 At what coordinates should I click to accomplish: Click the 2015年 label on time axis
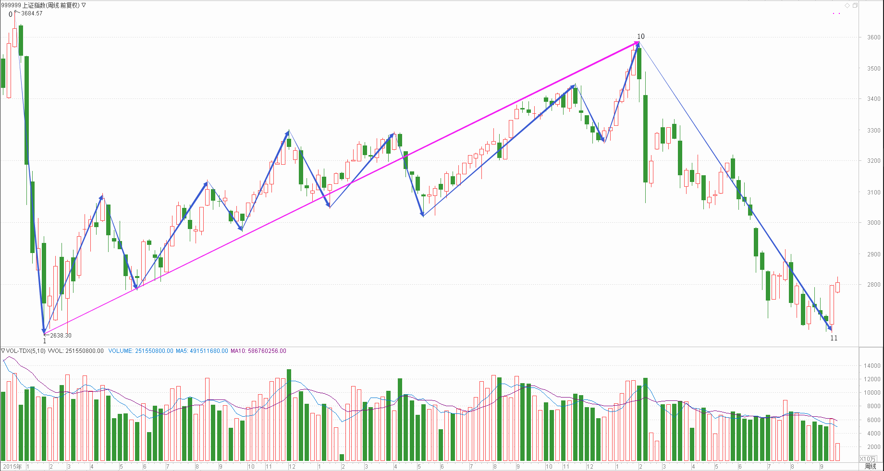click(12, 467)
